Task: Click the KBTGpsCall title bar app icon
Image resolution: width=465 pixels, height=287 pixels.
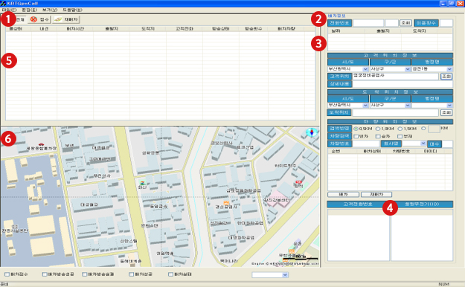Action: tap(3, 3)
